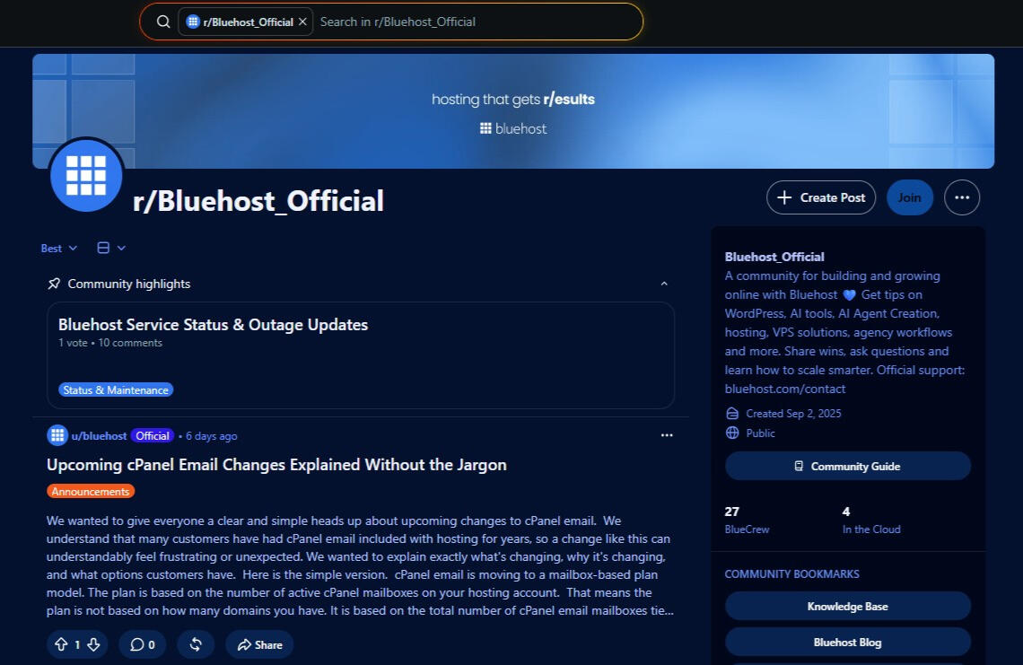Open the Knowledge Base bookmark

(x=847, y=607)
